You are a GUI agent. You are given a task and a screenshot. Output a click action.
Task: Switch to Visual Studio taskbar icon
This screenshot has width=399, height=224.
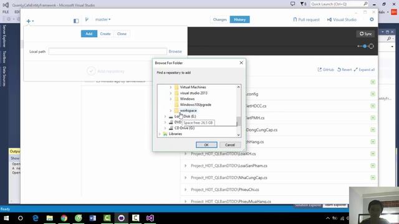click(x=150, y=218)
